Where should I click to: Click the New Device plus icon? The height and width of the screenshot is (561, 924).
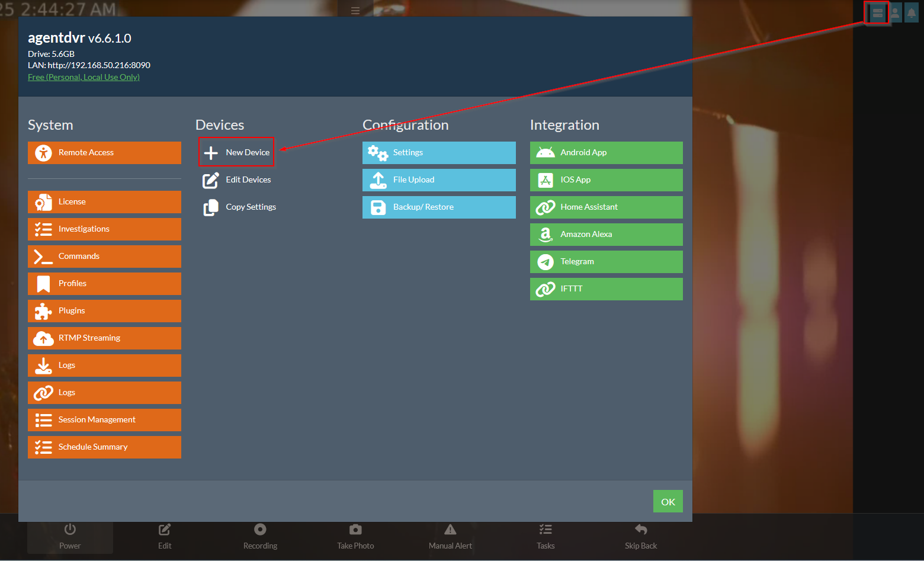tap(211, 153)
